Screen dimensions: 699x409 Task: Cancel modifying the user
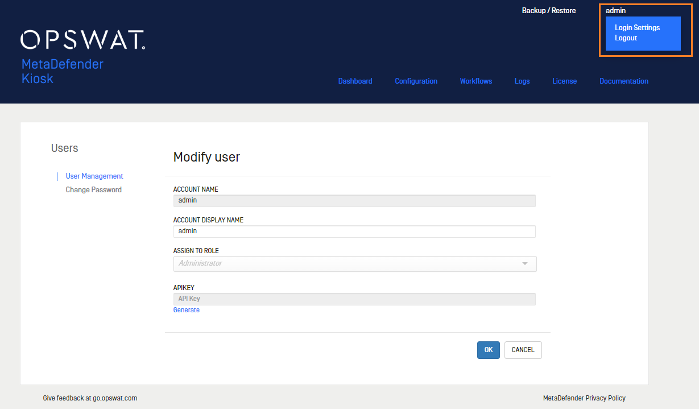tap(523, 350)
